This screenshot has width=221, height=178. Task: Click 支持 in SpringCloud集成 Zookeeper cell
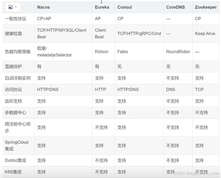[x=199, y=146]
